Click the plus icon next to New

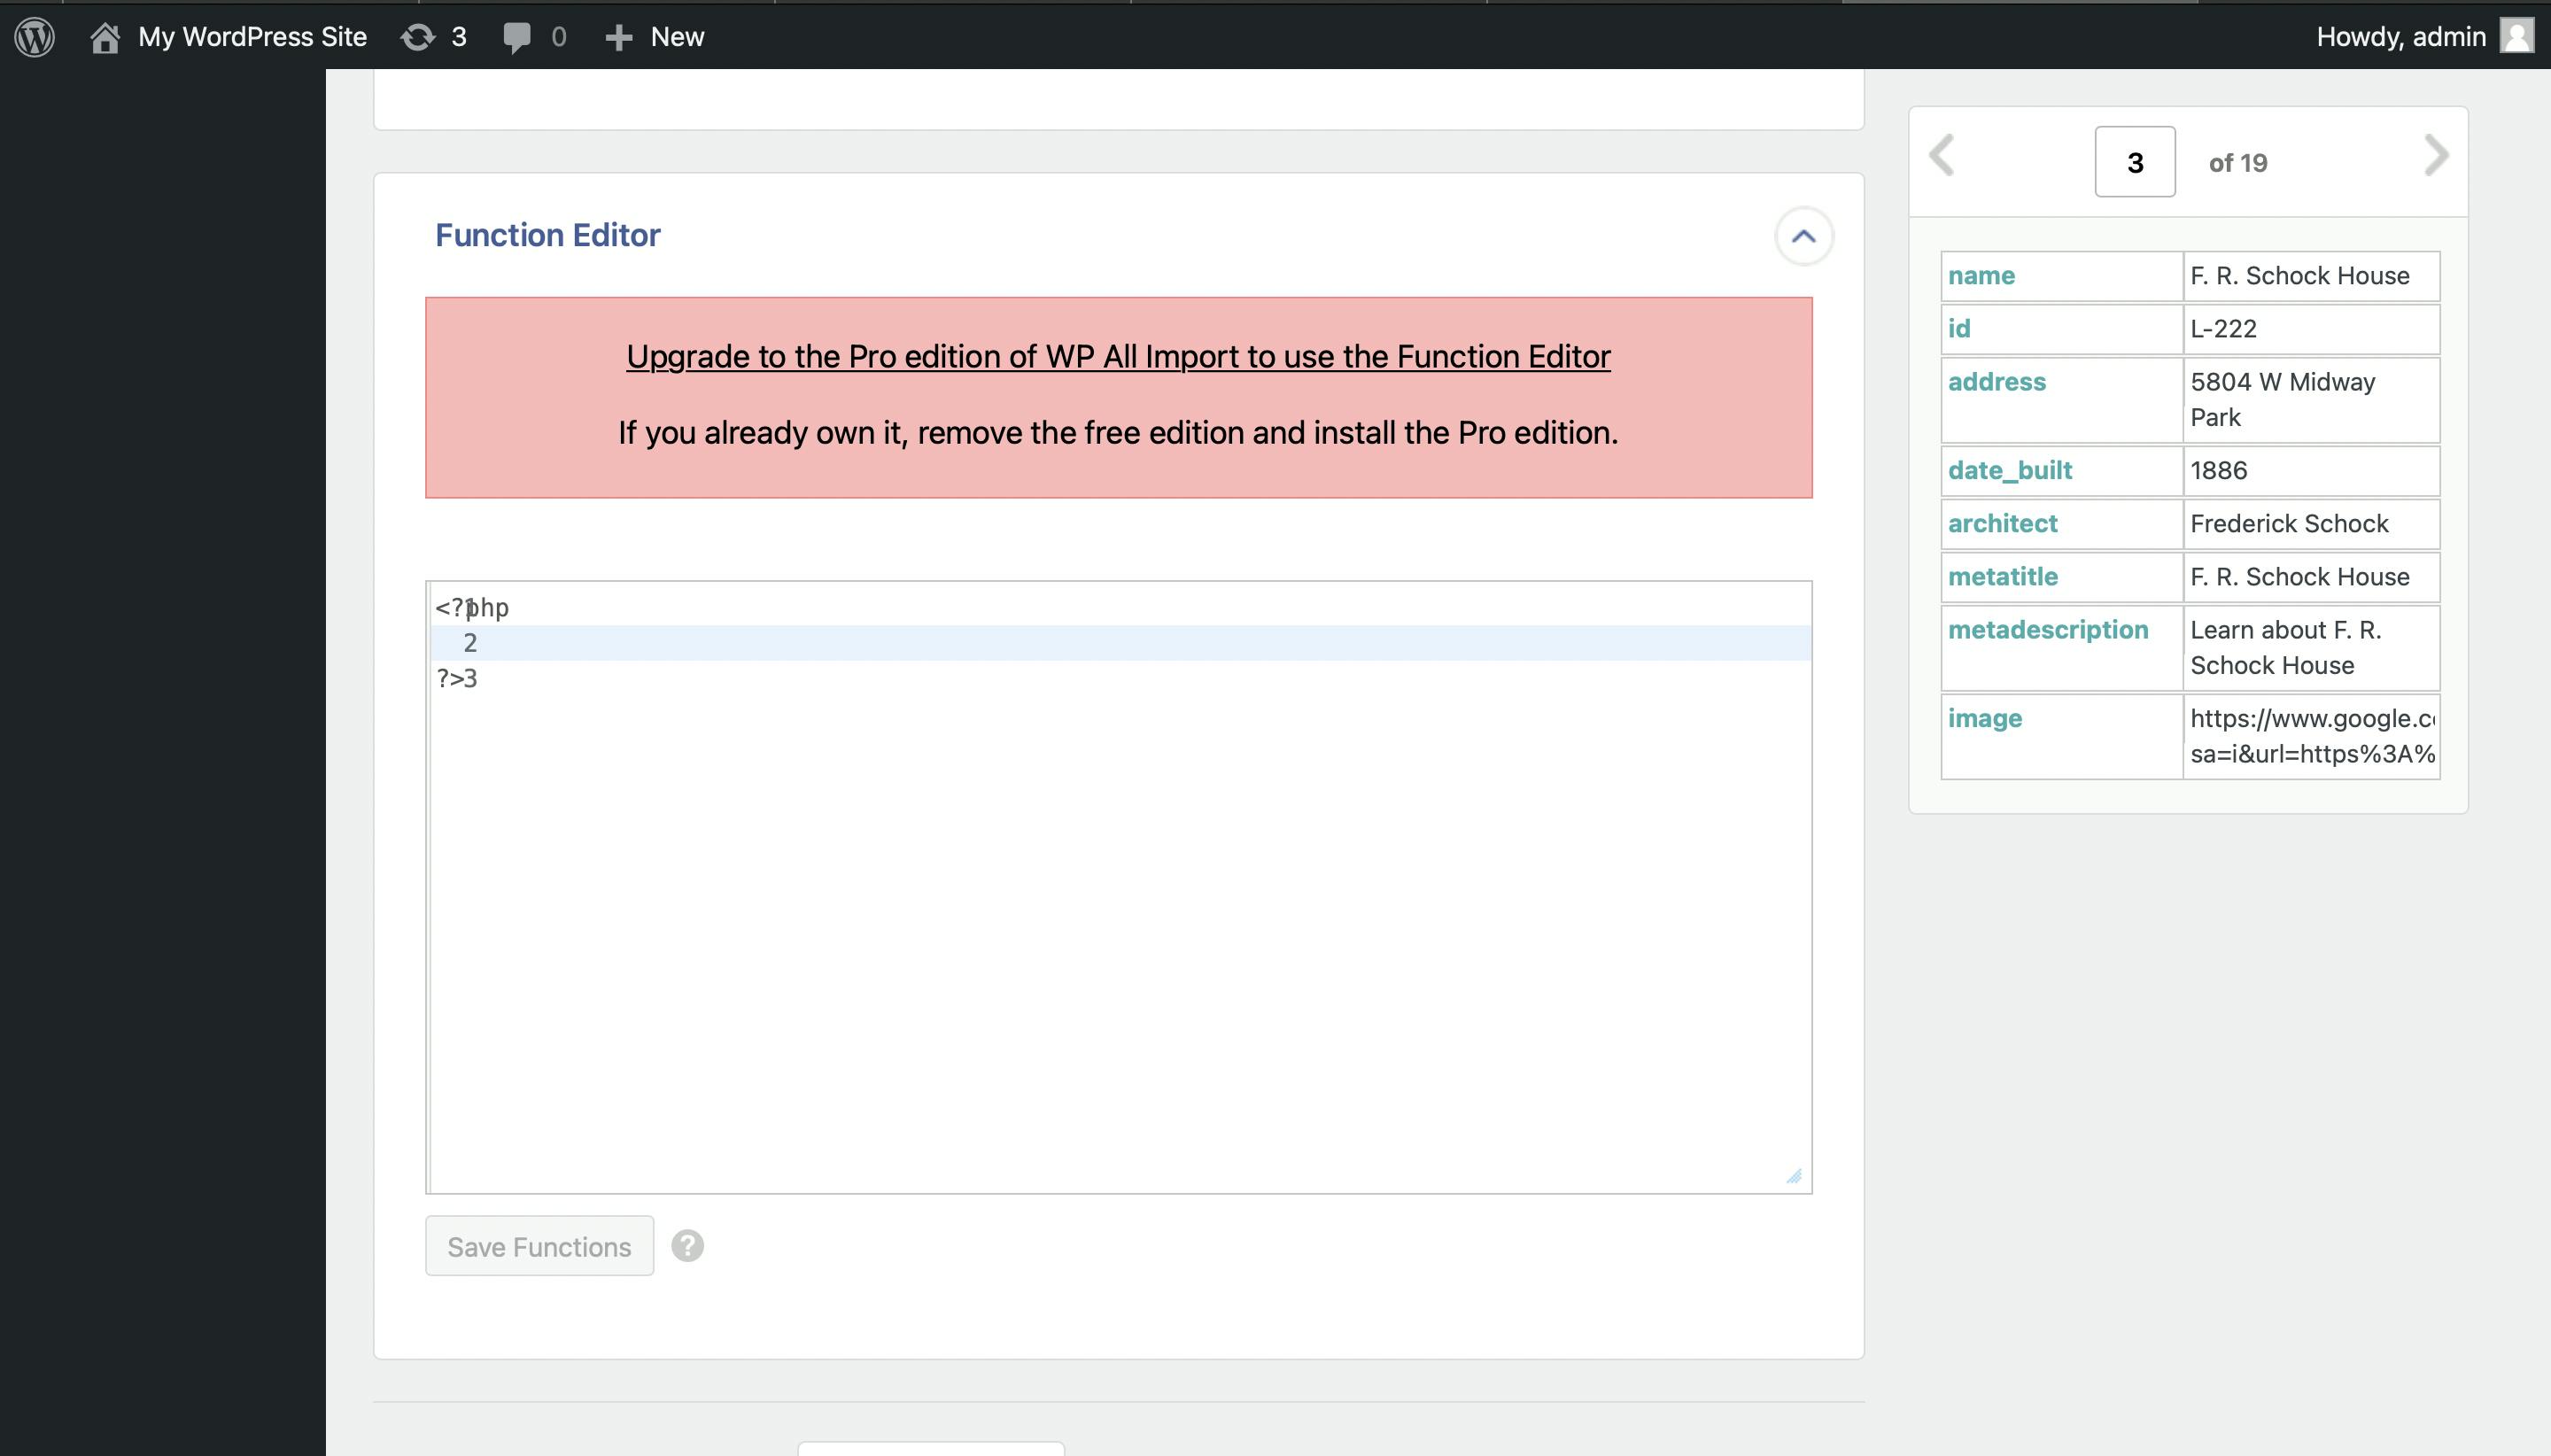[x=619, y=38]
